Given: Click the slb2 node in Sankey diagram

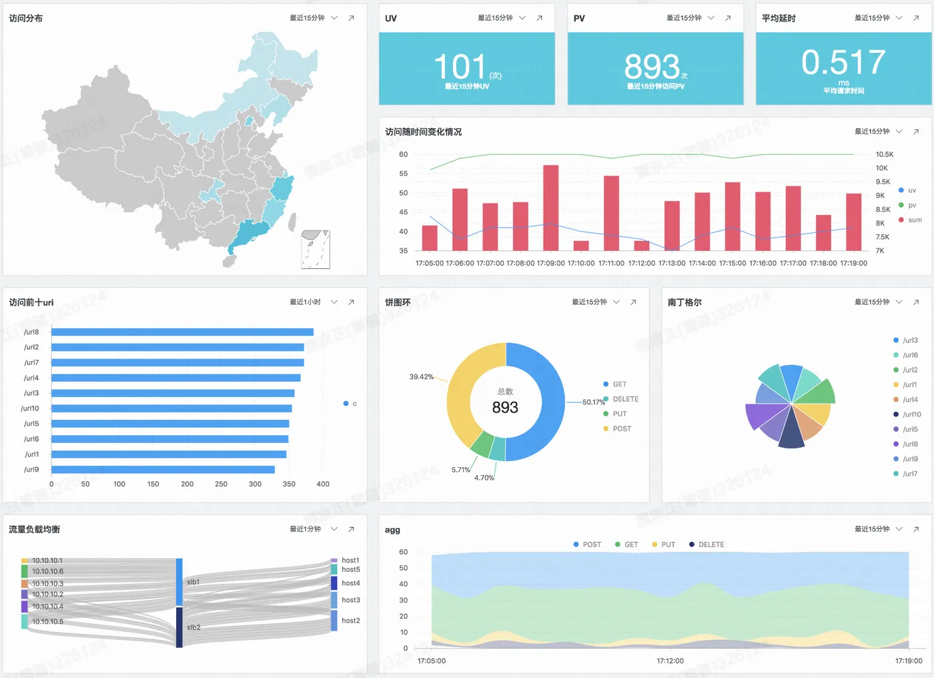Looking at the screenshot, I should [x=179, y=627].
